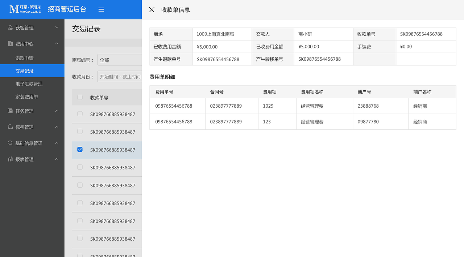The width and height of the screenshot is (464, 257).
Task: Click the 招商营运后台 title in header
Action: (67, 9)
